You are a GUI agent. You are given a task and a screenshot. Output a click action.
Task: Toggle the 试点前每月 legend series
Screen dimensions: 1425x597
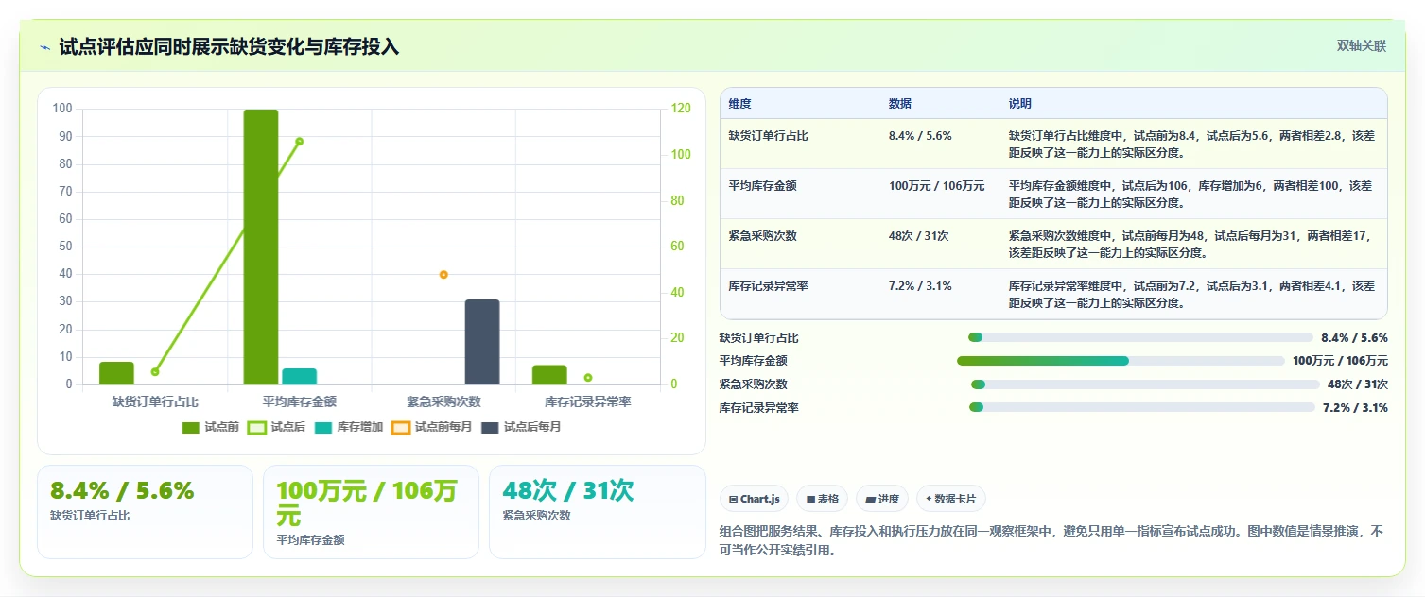click(x=431, y=427)
